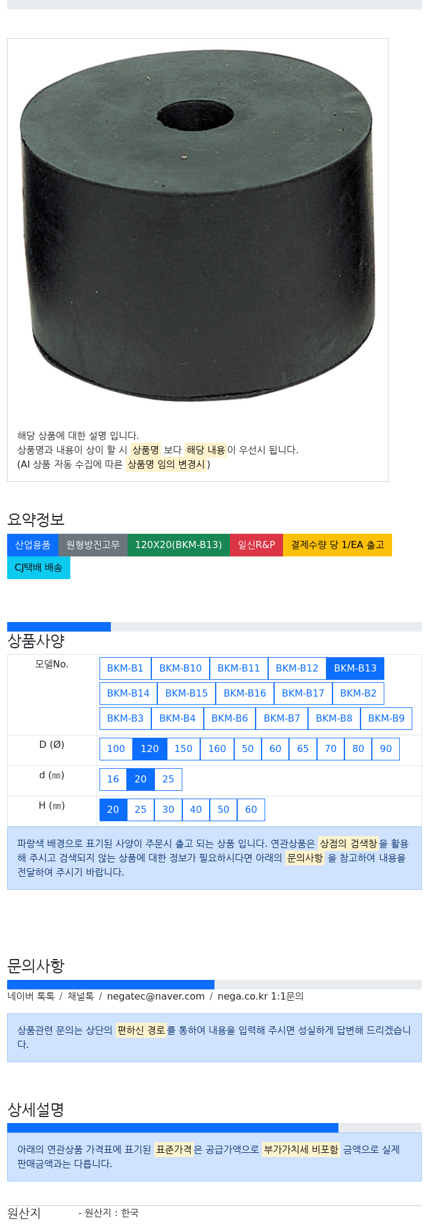The width and height of the screenshot is (429, 1225).
Task: Choose height 30 option
Action: tap(169, 810)
